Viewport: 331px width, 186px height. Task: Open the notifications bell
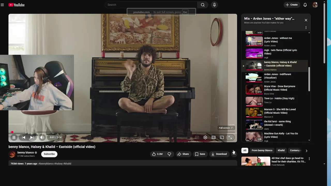305,5
